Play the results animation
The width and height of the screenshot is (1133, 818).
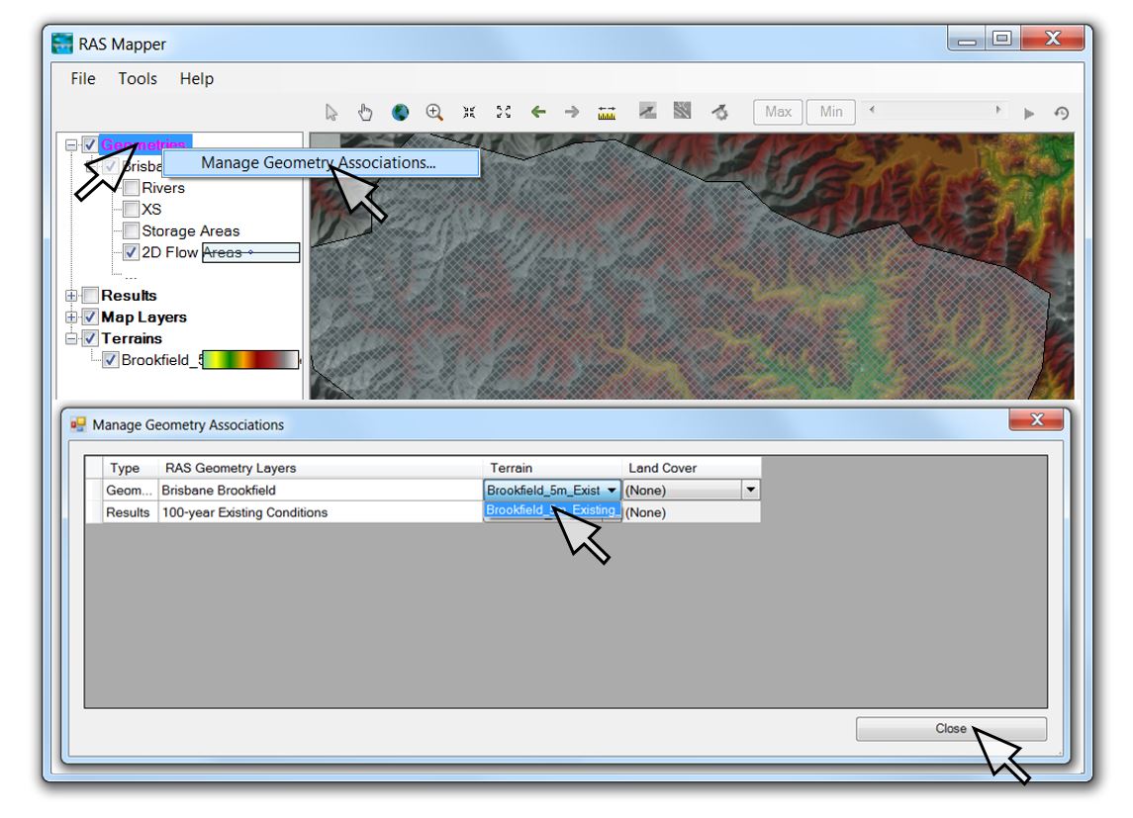1029,114
